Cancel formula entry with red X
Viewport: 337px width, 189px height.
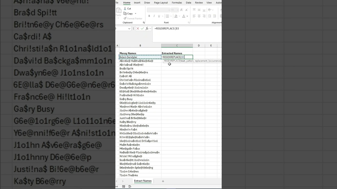138,28
